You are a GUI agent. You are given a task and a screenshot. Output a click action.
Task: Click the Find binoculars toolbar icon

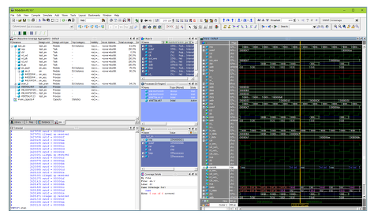tap(70, 21)
